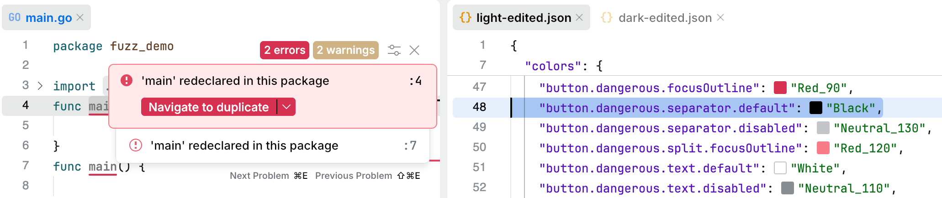Image resolution: width=942 pixels, height=198 pixels.
Task: Close the dark-edited.json tab
Action: (x=720, y=17)
